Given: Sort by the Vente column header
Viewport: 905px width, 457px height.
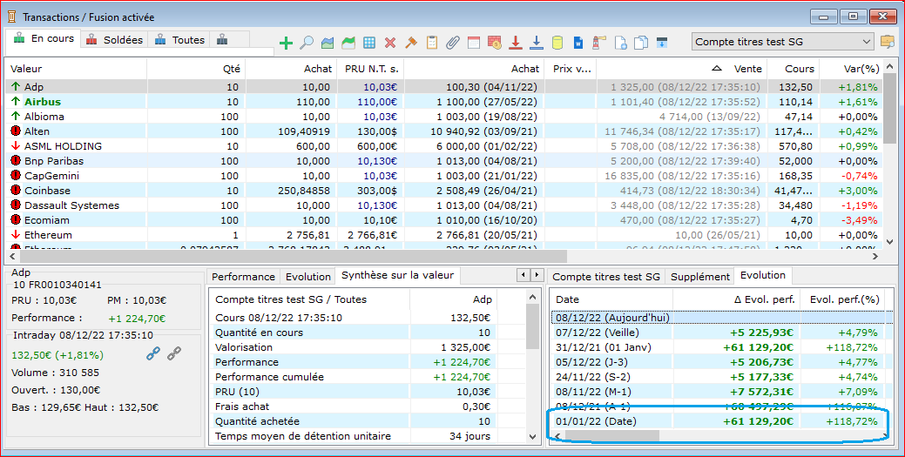Looking at the screenshot, I should click(682, 69).
